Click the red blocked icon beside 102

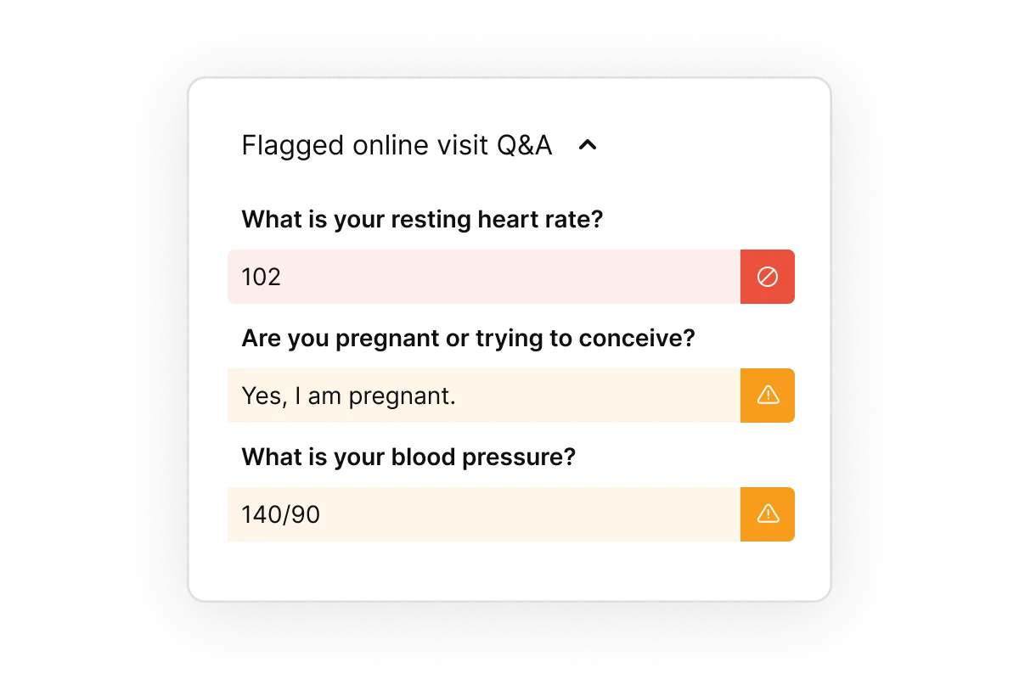point(768,277)
